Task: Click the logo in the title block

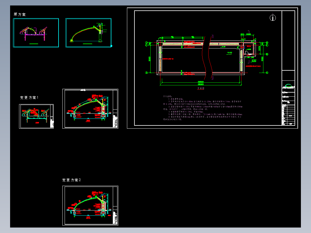Action: click(x=288, y=86)
